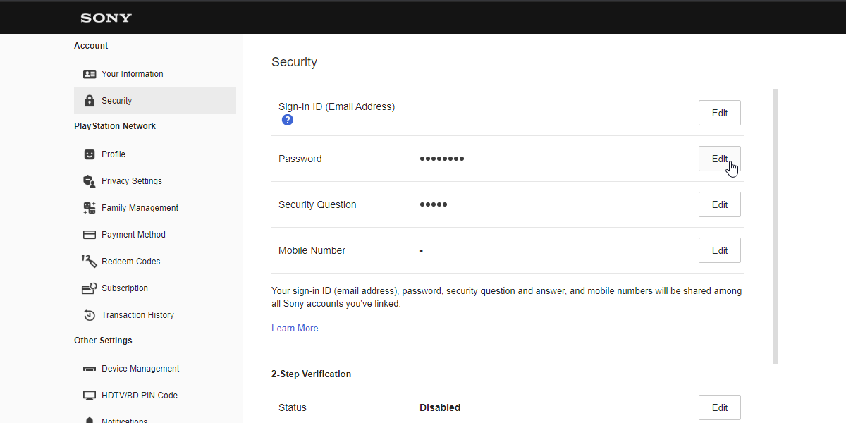Click the Redeem Codes icon
The image size is (846, 423).
tap(90, 262)
